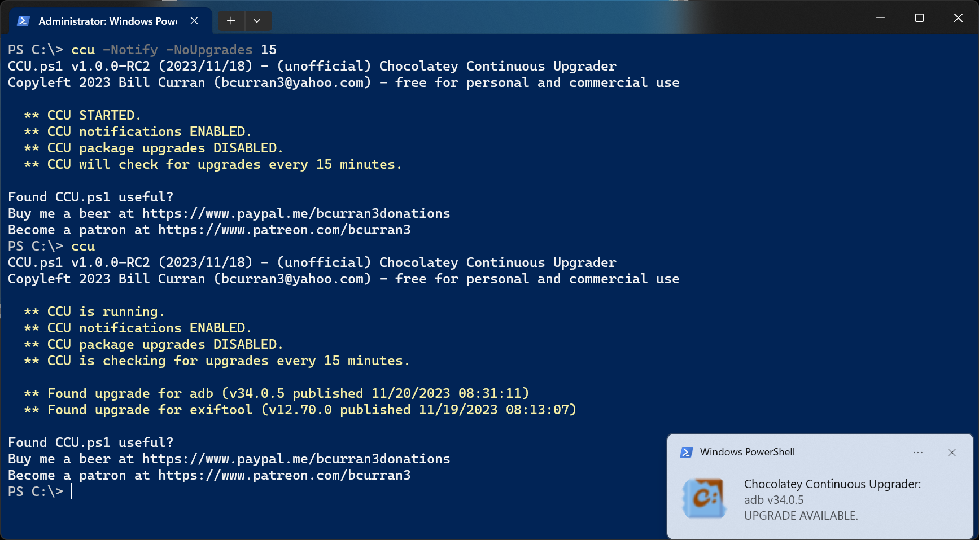The image size is (979, 540).
Task: Open a new terminal tab with plus button
Action: click(231, 21)
